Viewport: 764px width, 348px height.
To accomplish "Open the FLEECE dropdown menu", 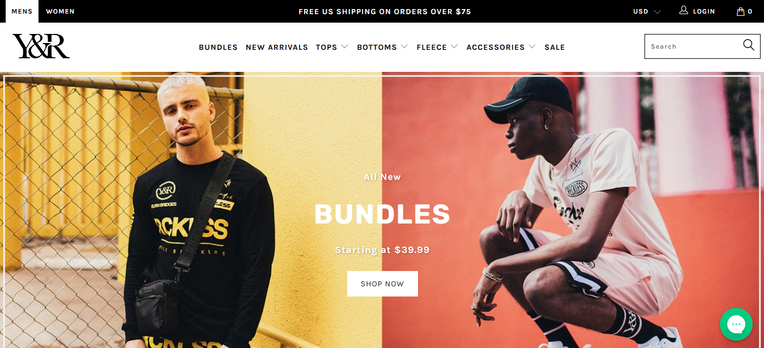I will pos(437,47).
